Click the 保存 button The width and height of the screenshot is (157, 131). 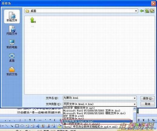tap(148, 98)
